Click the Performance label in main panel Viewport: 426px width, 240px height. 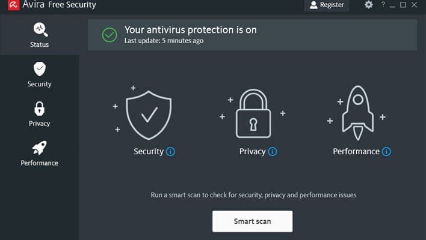pos(356,152)
